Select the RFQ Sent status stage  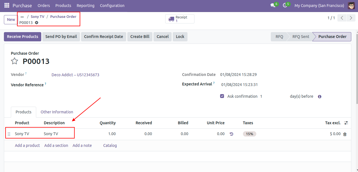pyautogui.click(x=301, y=37)
